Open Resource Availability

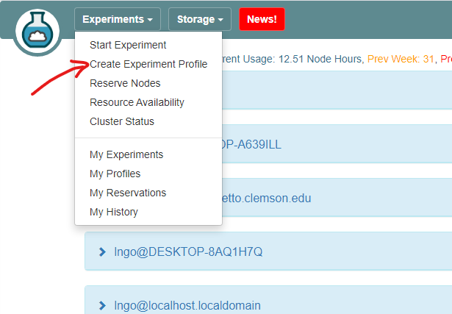[137, 102]
